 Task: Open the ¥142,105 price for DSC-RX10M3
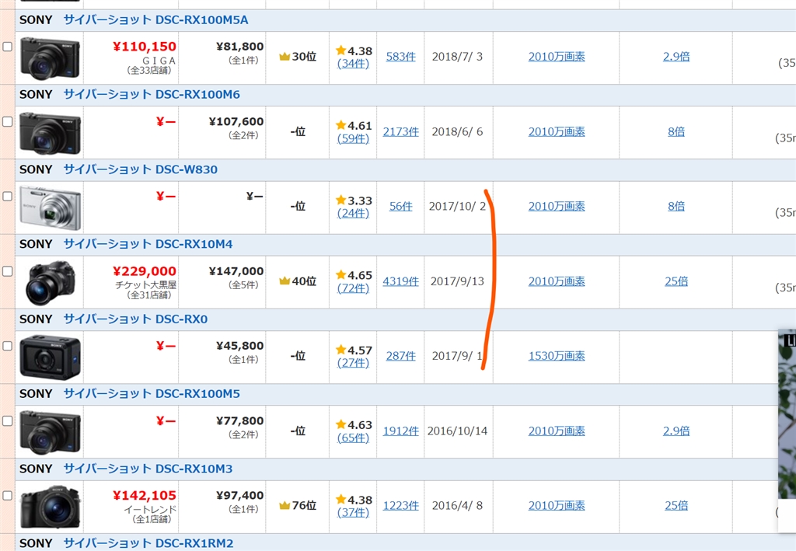pos(144,496)
